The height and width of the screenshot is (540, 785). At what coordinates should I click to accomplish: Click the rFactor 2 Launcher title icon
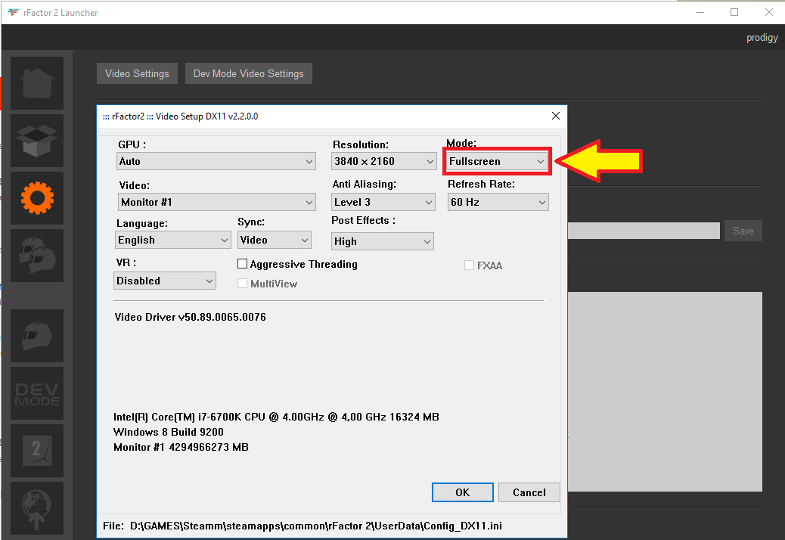pyautogui.click(x=13, y=13)
